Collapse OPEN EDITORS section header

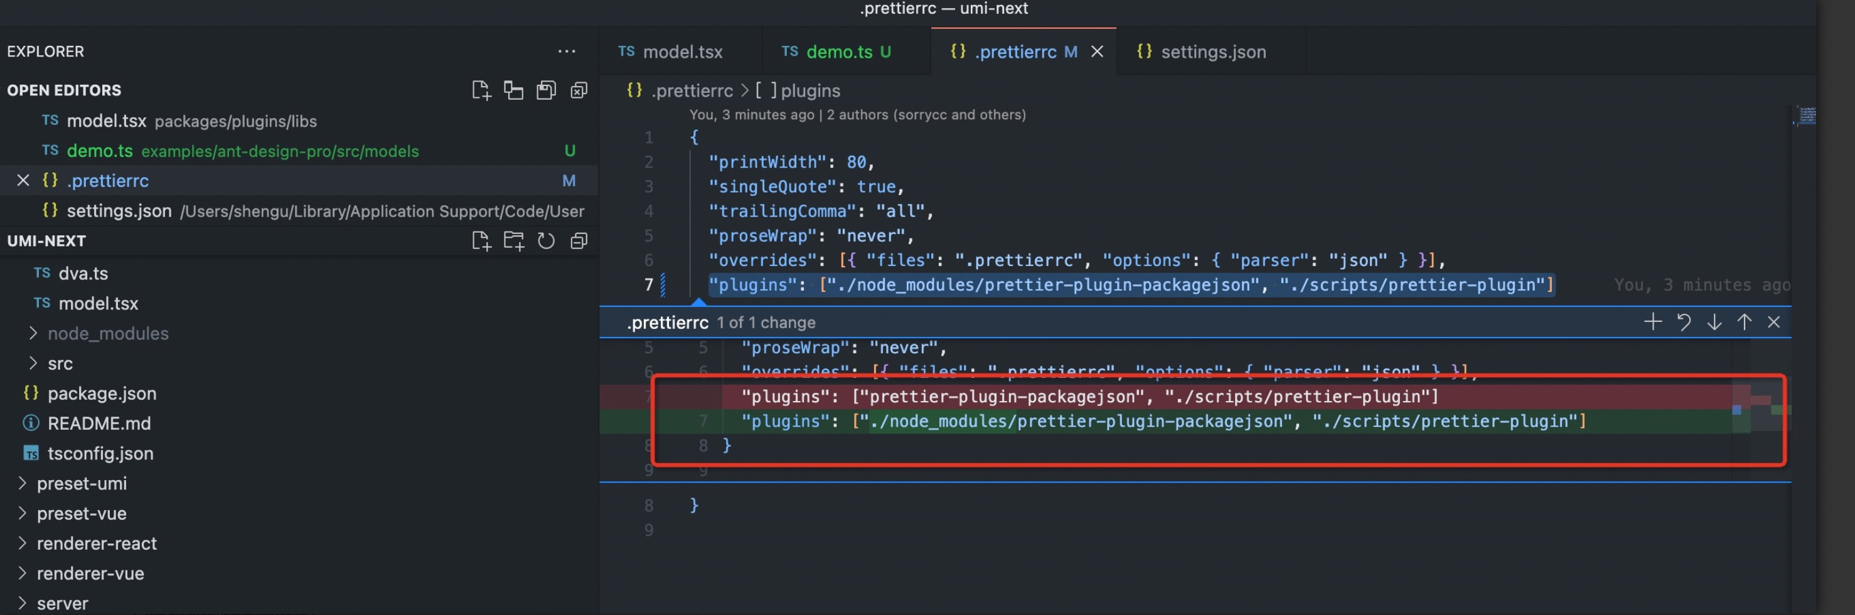pos(64,90)
